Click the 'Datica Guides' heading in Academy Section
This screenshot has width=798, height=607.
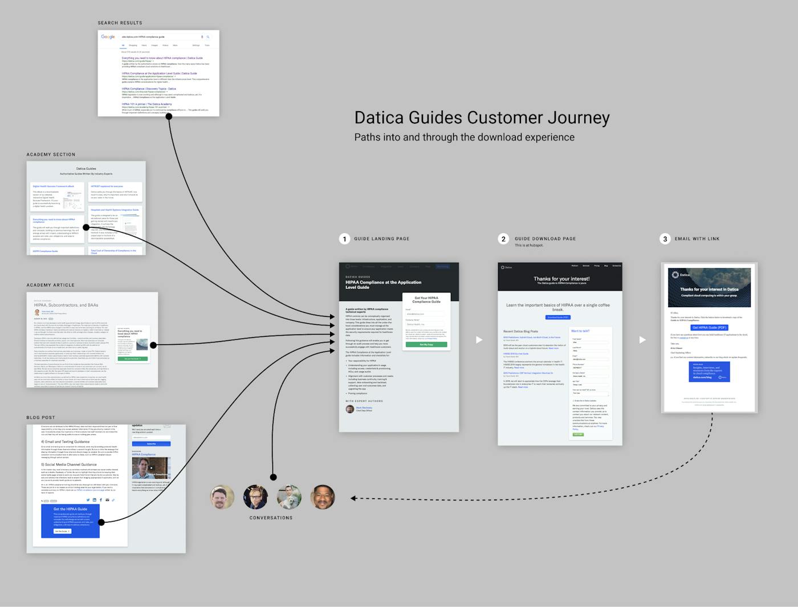tap(86, 169)
